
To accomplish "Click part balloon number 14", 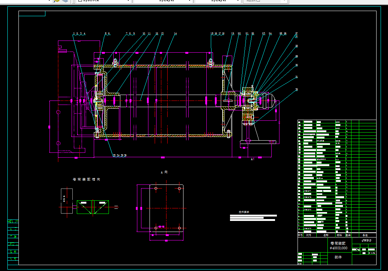I will tap(175, 33).
